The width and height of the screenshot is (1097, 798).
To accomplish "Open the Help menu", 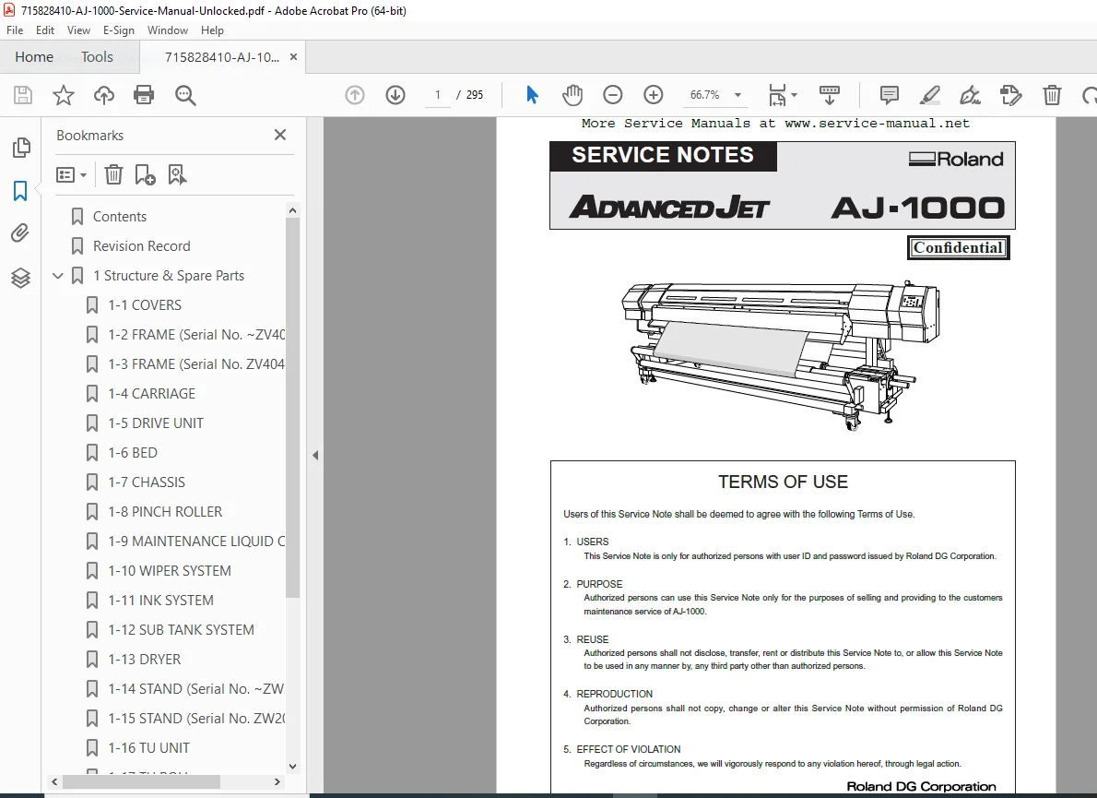I will (x=212, y=30).
